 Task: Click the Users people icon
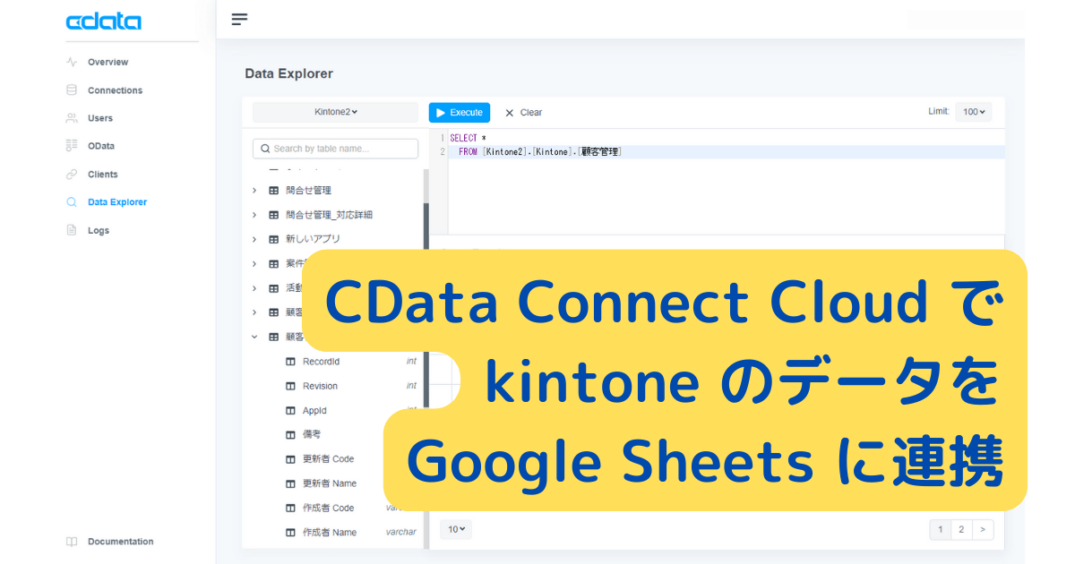point(72,117)
